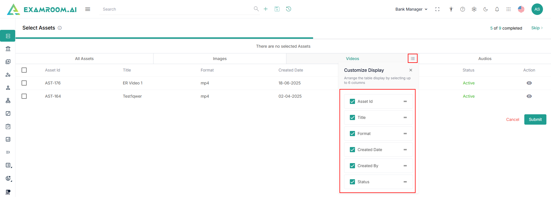Uncheck the Status column checkbox
Viewport: 551px width, 197px height.
tap(352, 182)
